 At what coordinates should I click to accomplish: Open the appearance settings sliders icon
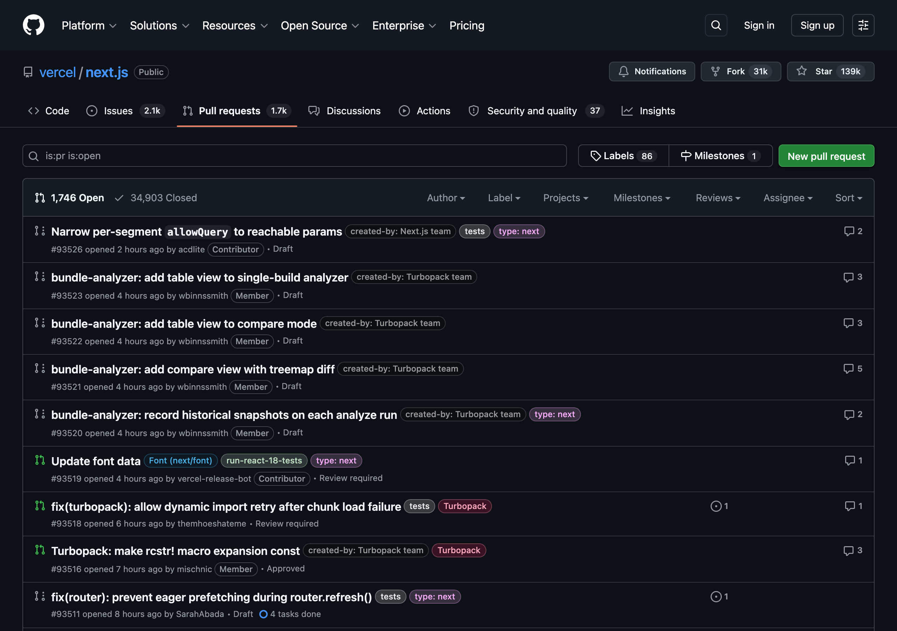coord(863,25)
